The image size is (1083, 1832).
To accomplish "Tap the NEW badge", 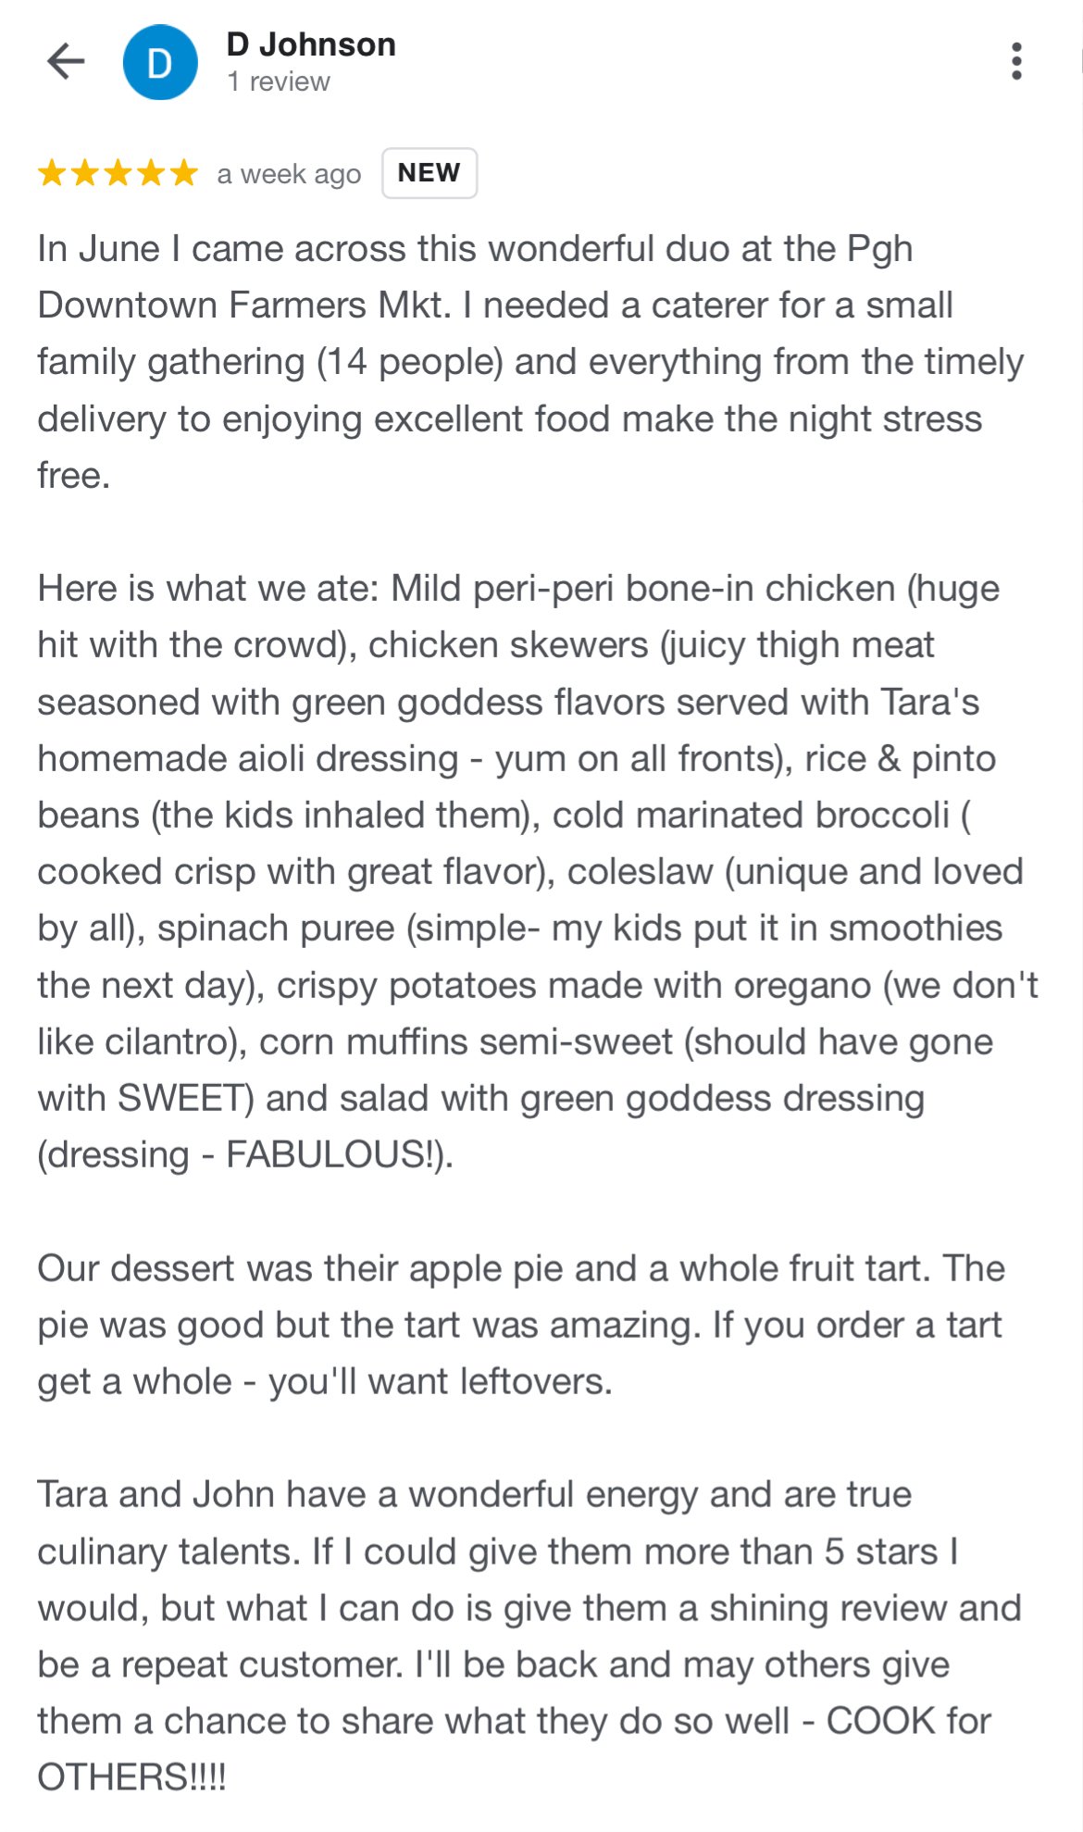I will [429, 173].
